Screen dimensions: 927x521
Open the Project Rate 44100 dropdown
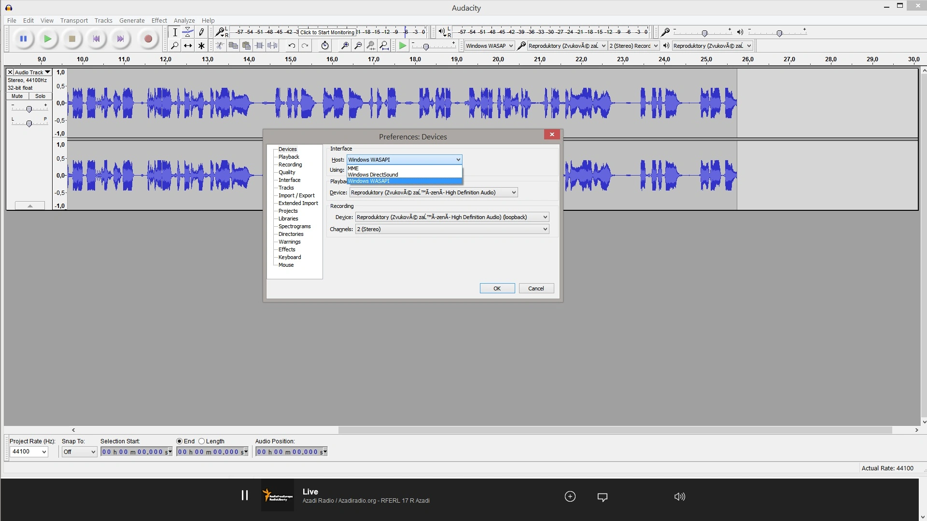29,452
